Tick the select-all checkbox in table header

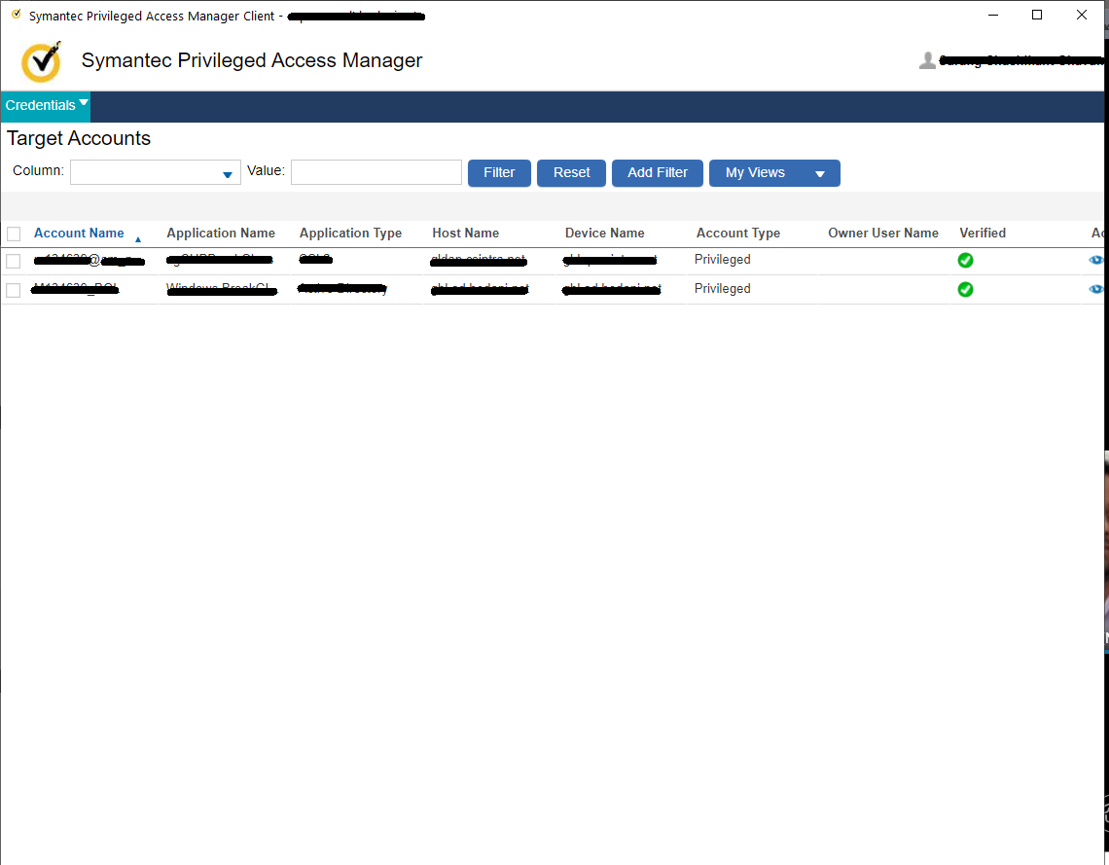pos(14,234)
